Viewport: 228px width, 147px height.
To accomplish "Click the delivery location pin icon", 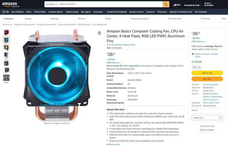I will [193, 54].
